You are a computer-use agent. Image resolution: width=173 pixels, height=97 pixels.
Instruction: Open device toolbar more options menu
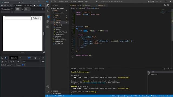[43, 9]
